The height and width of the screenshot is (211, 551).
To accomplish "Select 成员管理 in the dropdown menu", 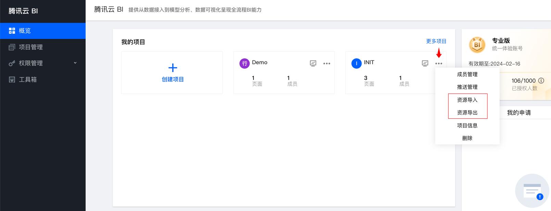I will click(x=467, y=74).
